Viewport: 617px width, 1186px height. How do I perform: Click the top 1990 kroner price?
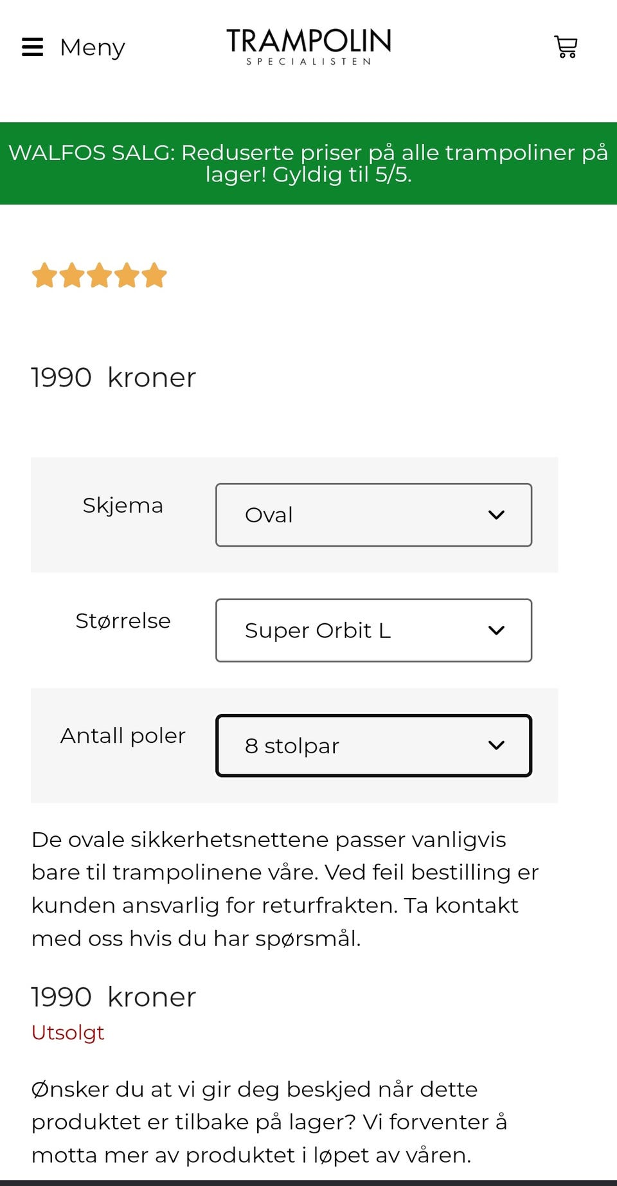pos(114,378)
